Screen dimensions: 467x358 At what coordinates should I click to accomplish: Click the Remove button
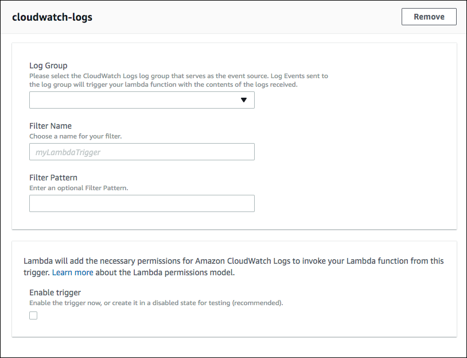click(429, 17)
